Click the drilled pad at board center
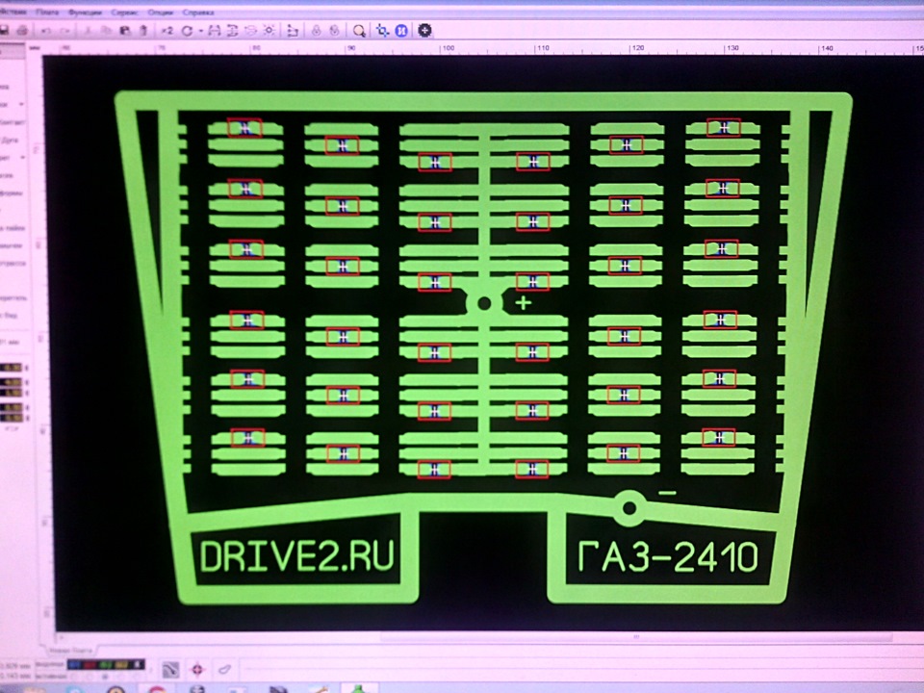 [484, 303]
